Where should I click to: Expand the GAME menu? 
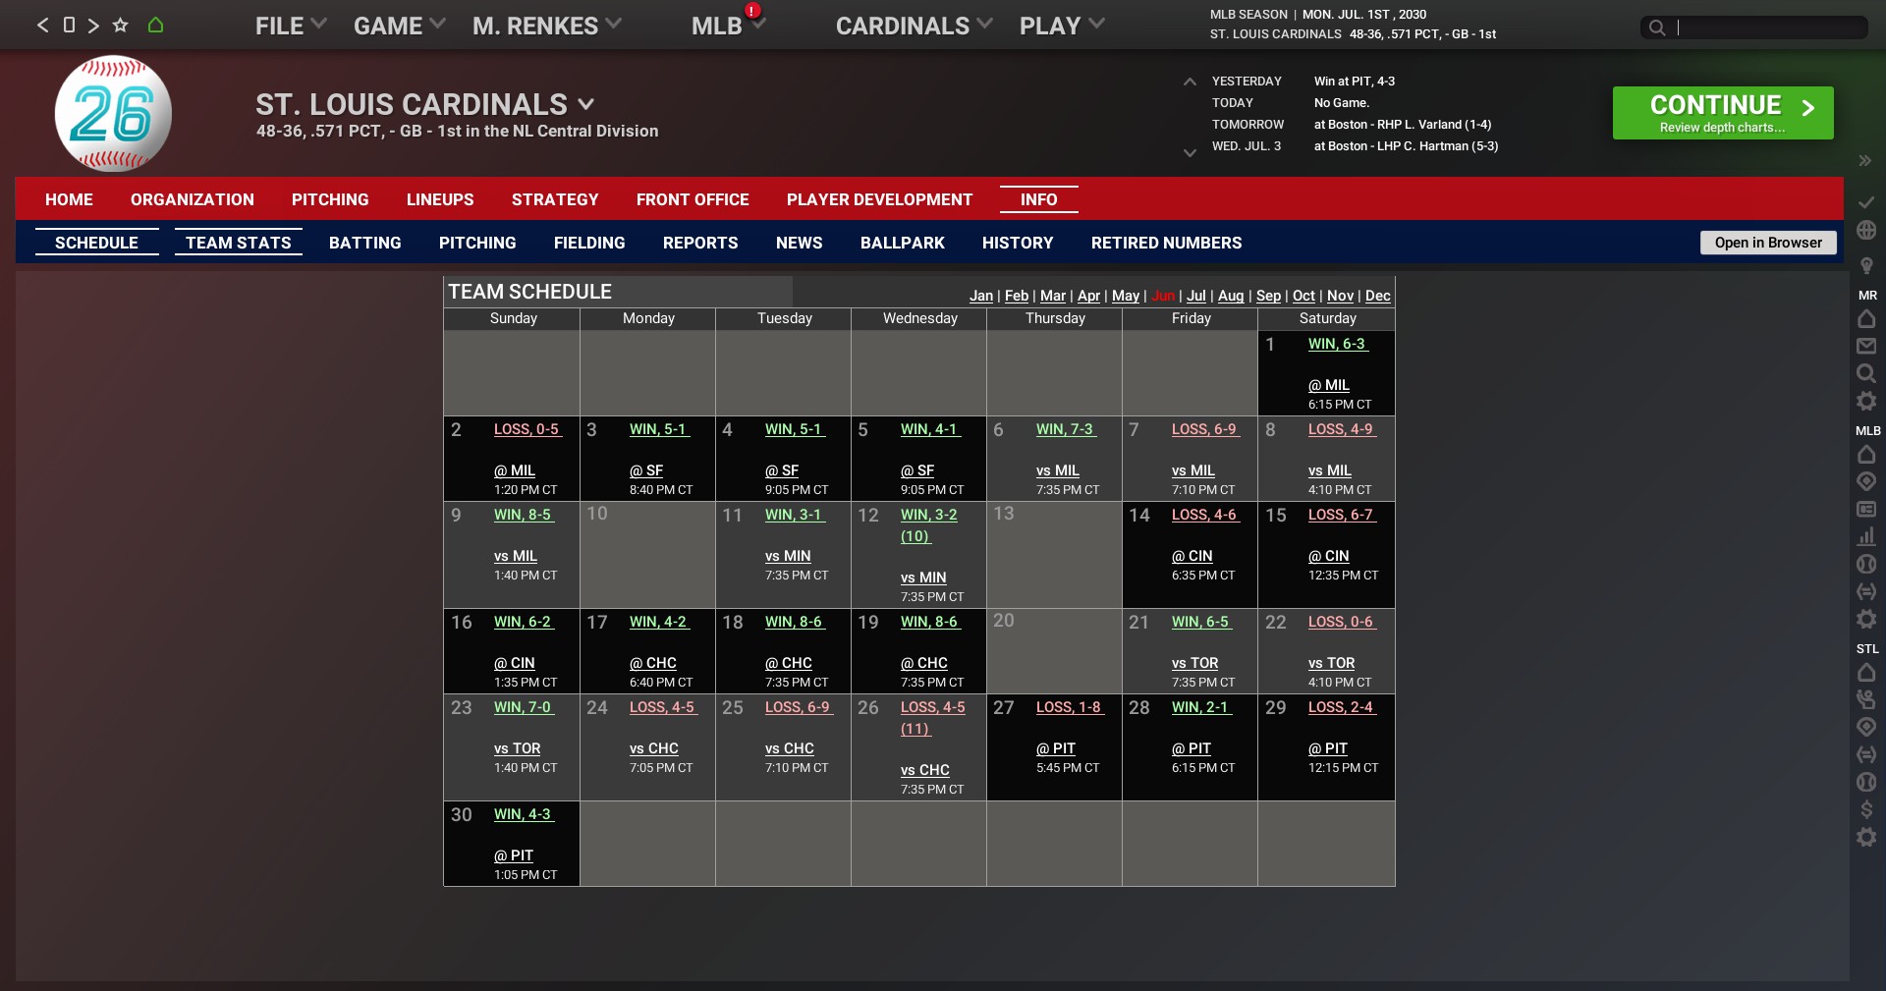[400, 26]
